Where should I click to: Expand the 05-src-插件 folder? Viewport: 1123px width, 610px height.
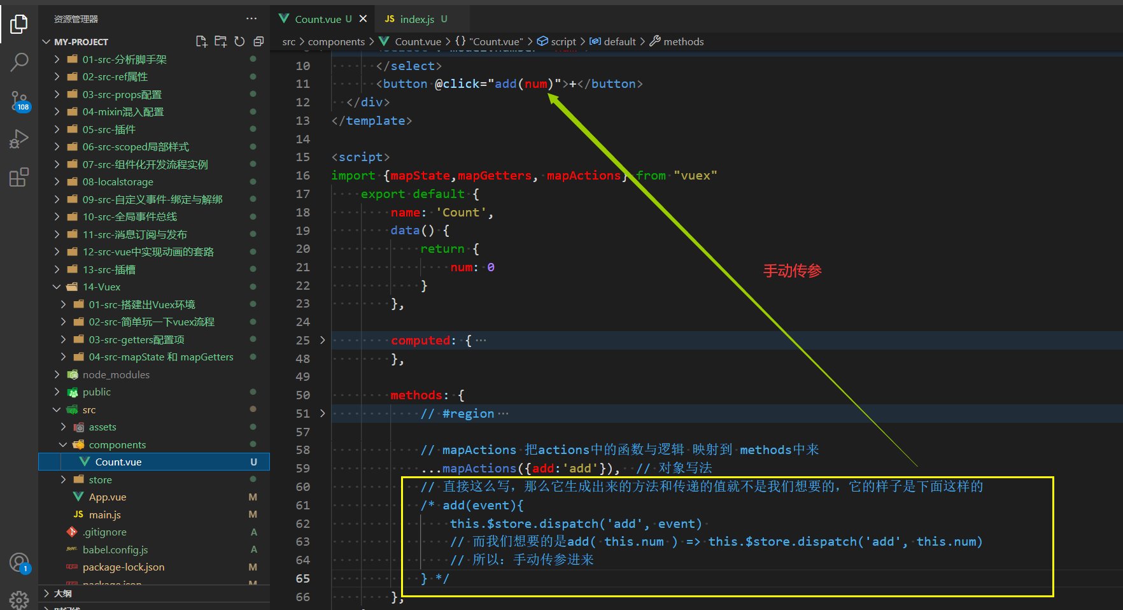point(154,129)
